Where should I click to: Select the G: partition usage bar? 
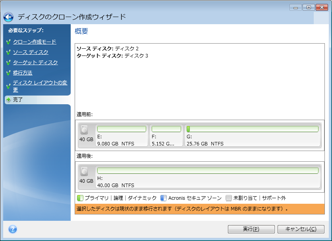point(253,129)
